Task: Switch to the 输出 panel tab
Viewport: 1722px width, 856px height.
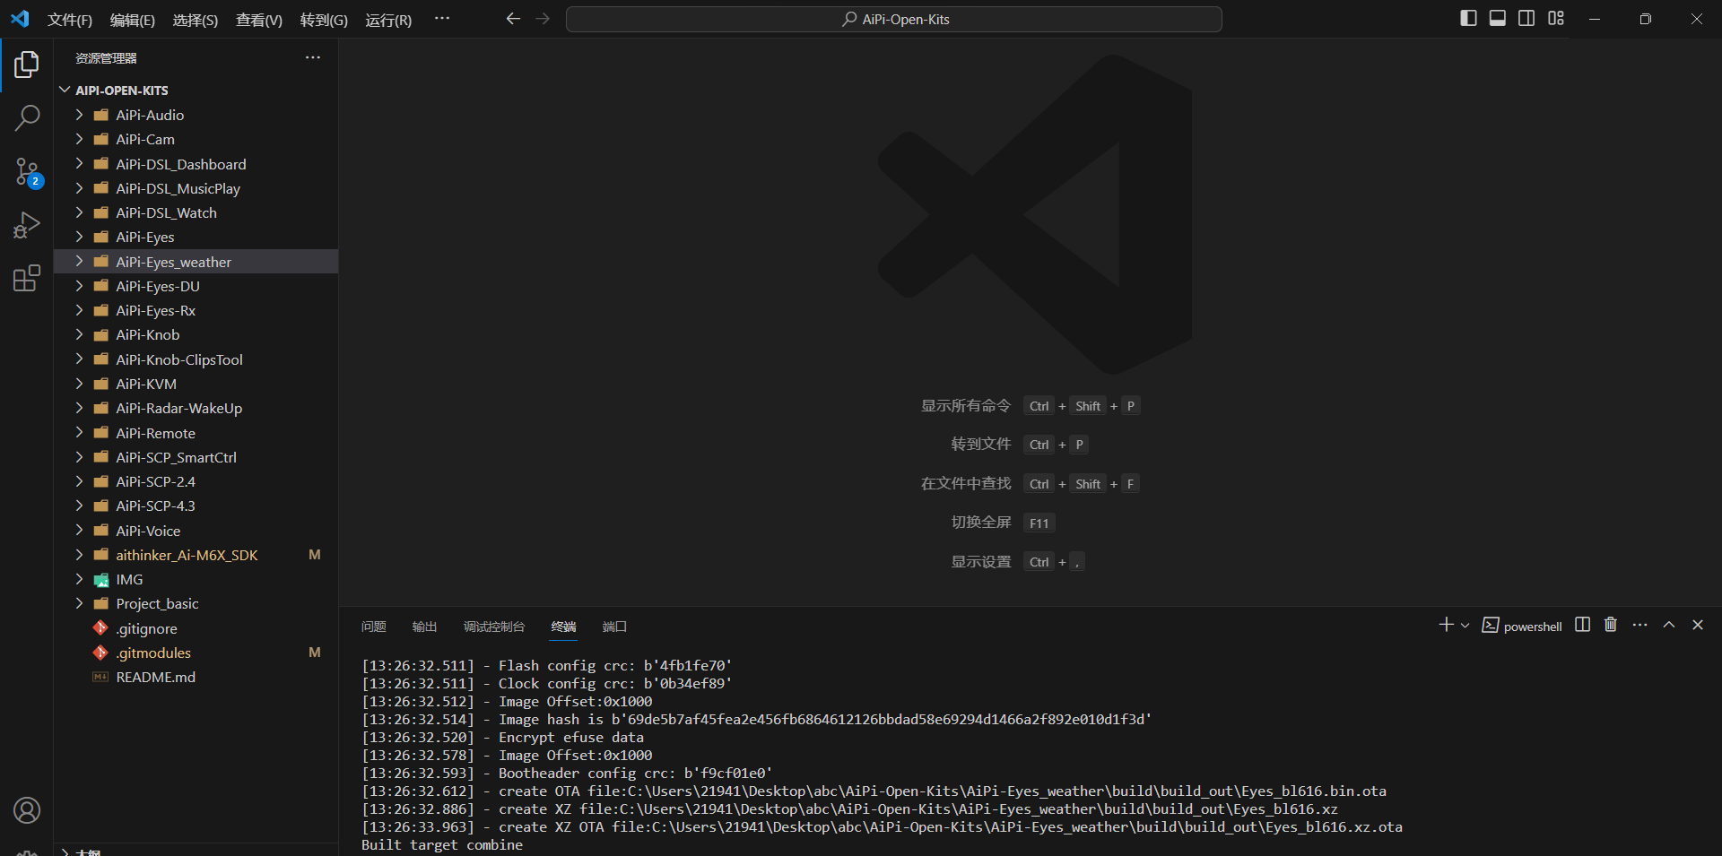Action: [x=425, y=627]
